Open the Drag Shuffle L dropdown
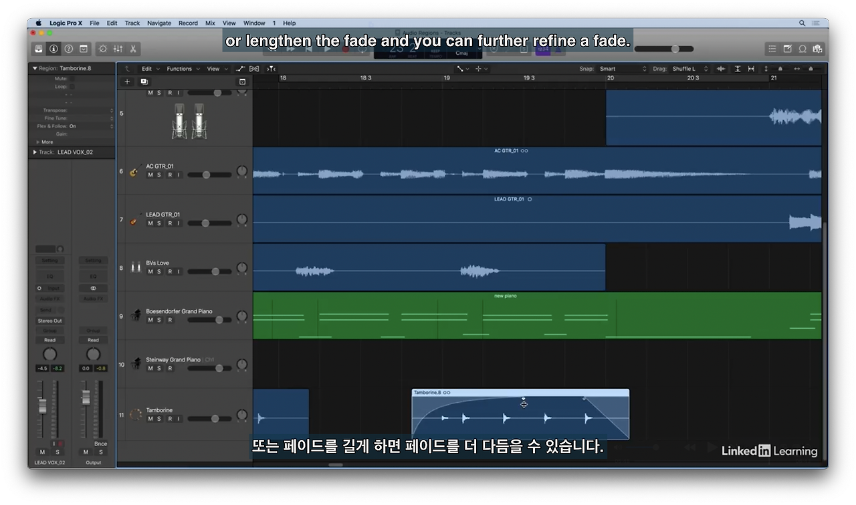This screenshot has width=856, height=505. (689, 69)
